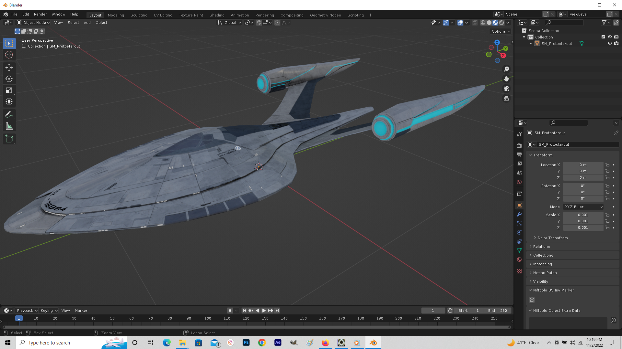
Task: Activate the Transform tool
Action: pyautogui.click(x=9, y=102)
